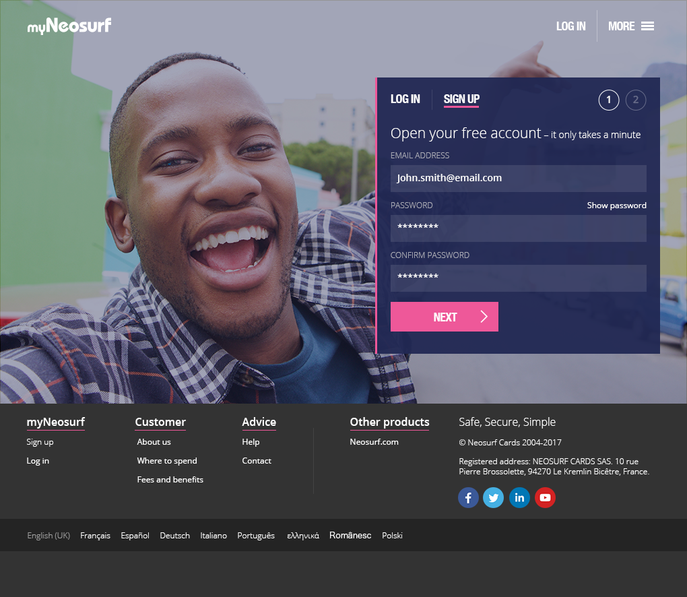Switch language to Italiano
Screen dimensions: 687x597
(x=214, y=536)
